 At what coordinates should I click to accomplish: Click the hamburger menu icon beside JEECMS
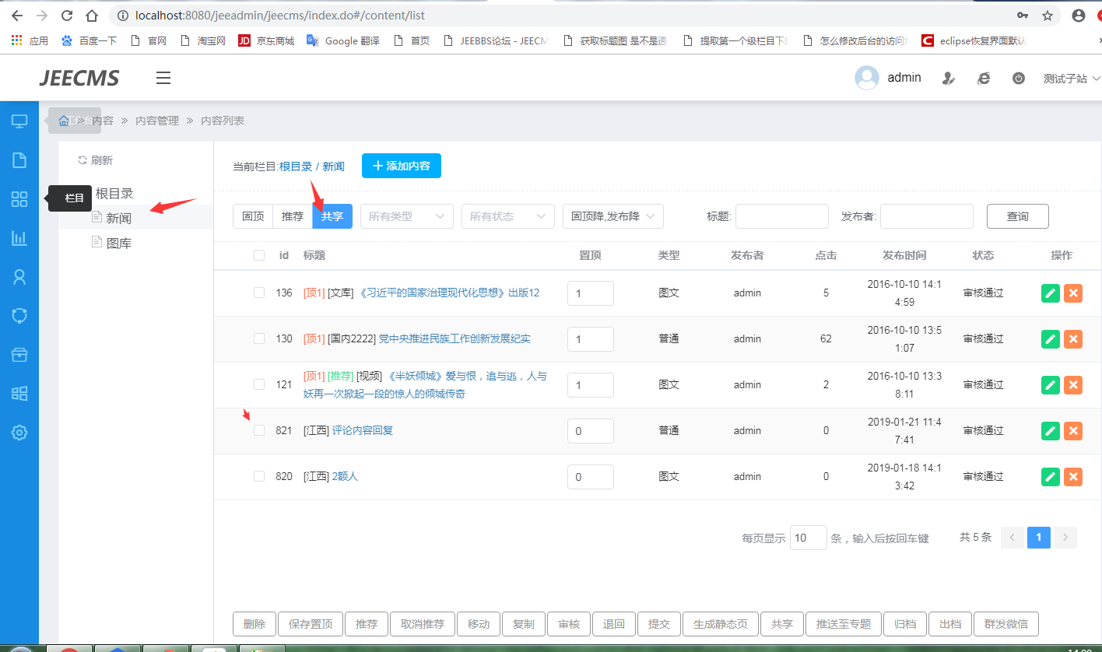[x=163, y=78]
